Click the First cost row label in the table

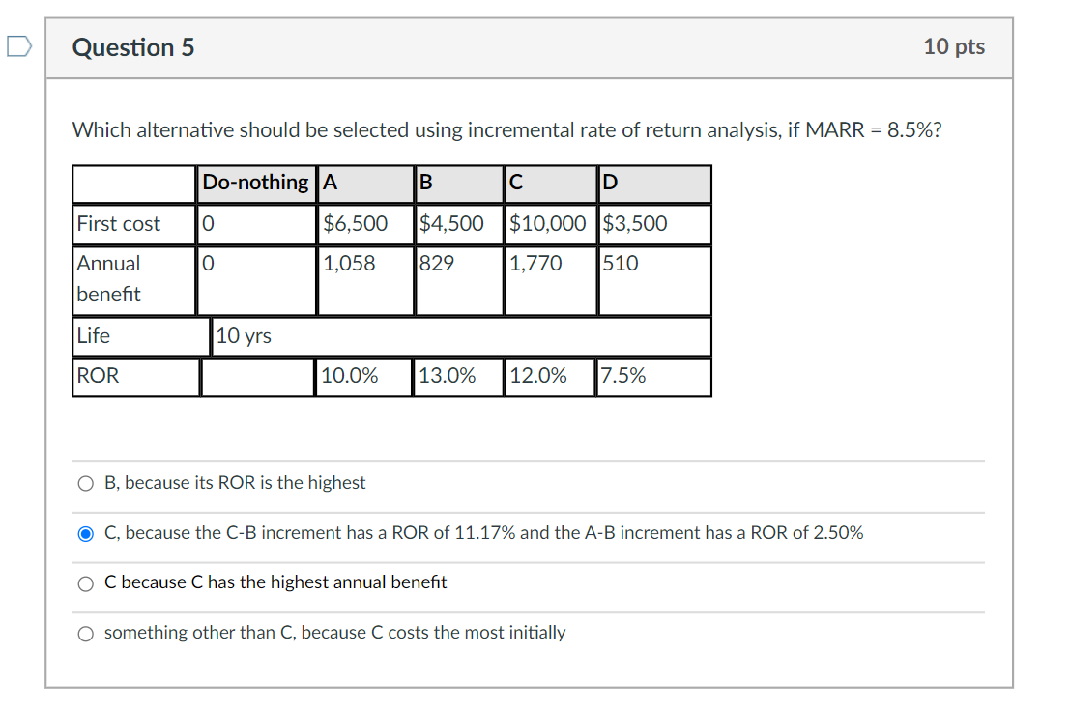click(x=119, y=224)
